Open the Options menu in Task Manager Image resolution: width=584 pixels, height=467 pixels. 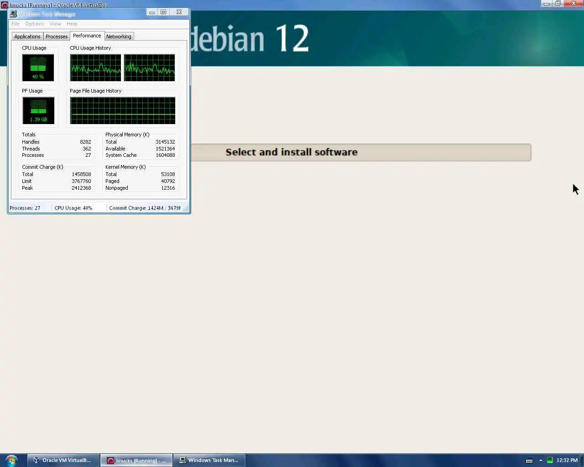tap(35, 24)
